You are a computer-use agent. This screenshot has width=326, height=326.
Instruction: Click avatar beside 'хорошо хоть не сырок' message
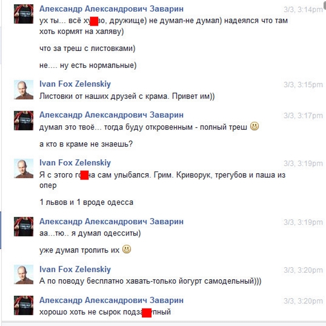click(23, 305)
